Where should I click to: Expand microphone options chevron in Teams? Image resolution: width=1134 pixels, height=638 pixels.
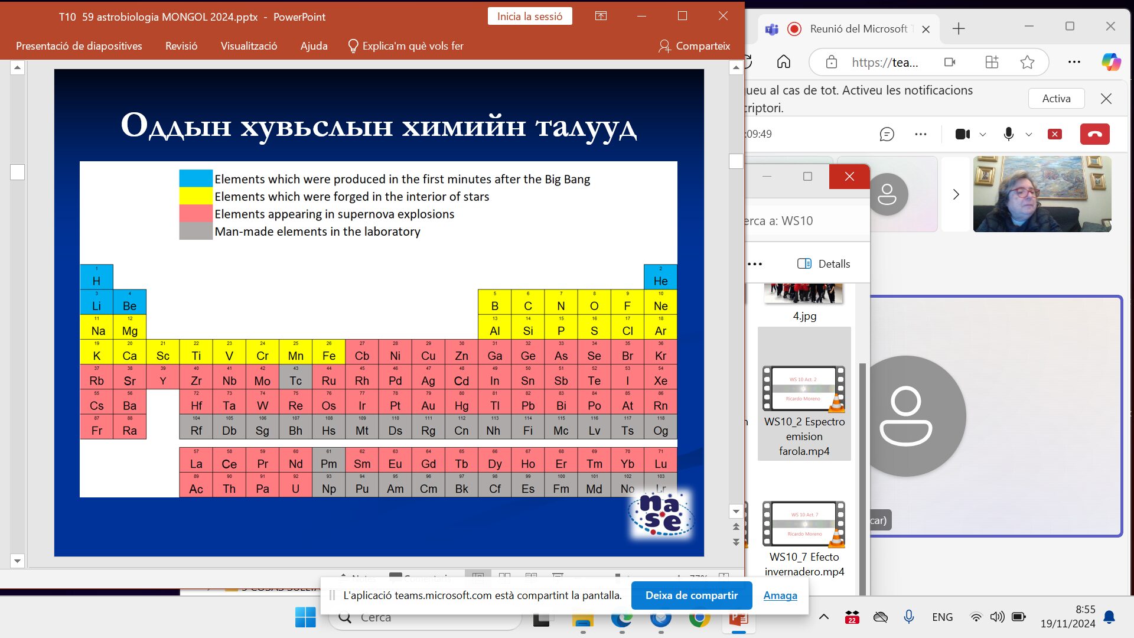click(x=1029, y=135)
